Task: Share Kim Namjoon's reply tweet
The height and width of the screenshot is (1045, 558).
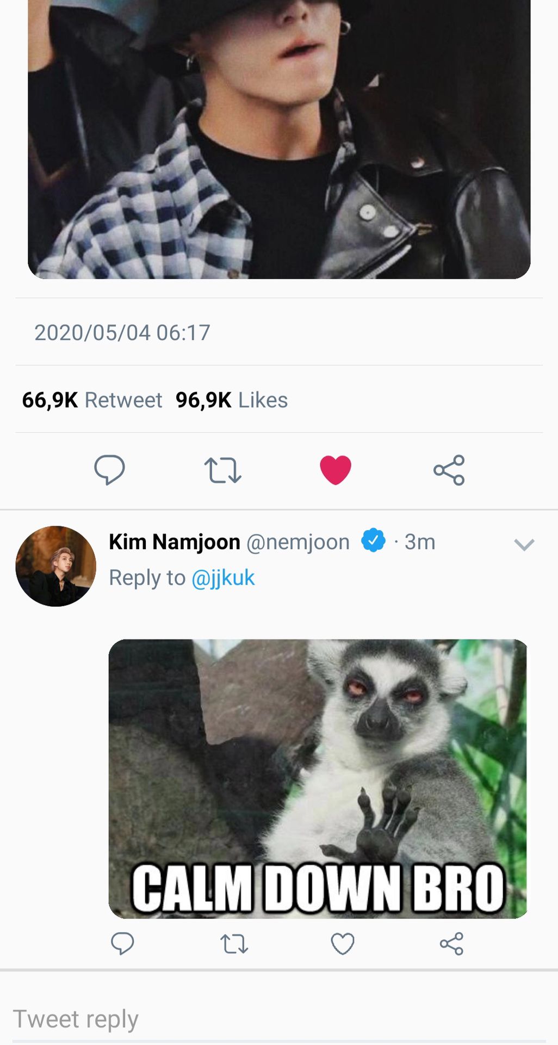Action: point(451,944)
